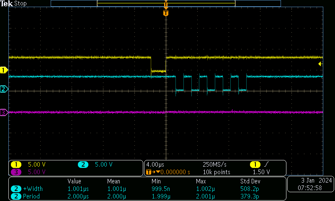Click the date 3 Jan 2024
335x201 pixels.
[317, 180]
